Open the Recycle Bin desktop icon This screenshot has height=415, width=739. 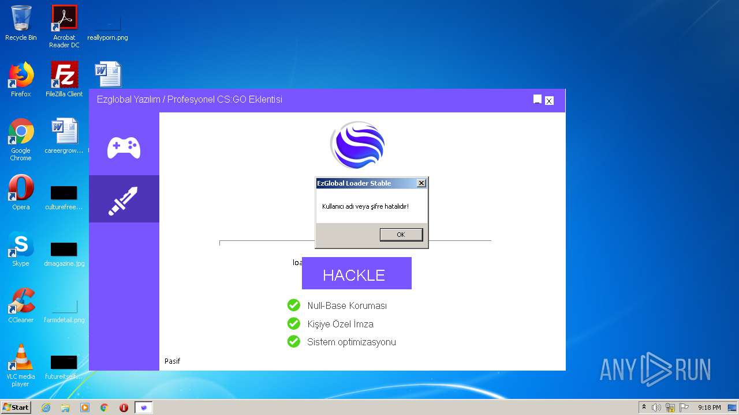pyautogui.click(x=21, y=23)
